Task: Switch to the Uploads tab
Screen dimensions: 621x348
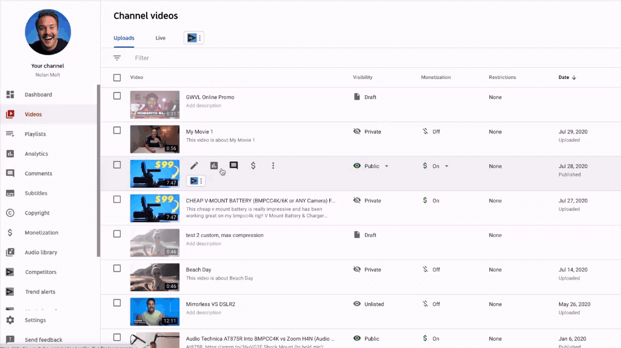Action: point(124,38)
